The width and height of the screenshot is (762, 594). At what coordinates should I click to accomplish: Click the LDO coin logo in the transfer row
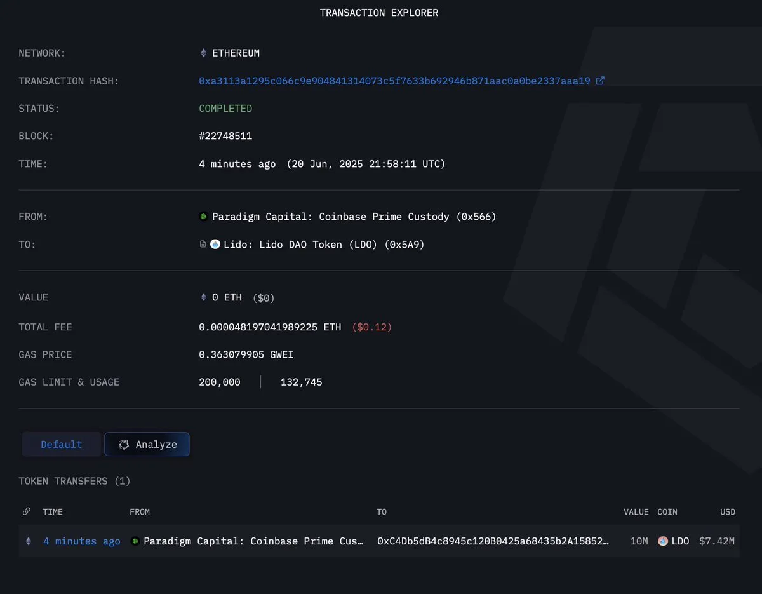pos(663,541)
